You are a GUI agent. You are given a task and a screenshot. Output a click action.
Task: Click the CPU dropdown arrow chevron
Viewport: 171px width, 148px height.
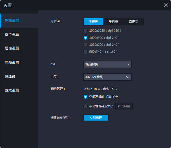click(x=127, y=64)
